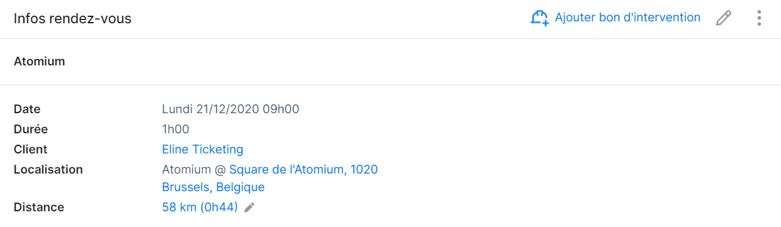Open the three-dot more options menu
The width and height of the screenshot is (781, 227).
[759, 18]
